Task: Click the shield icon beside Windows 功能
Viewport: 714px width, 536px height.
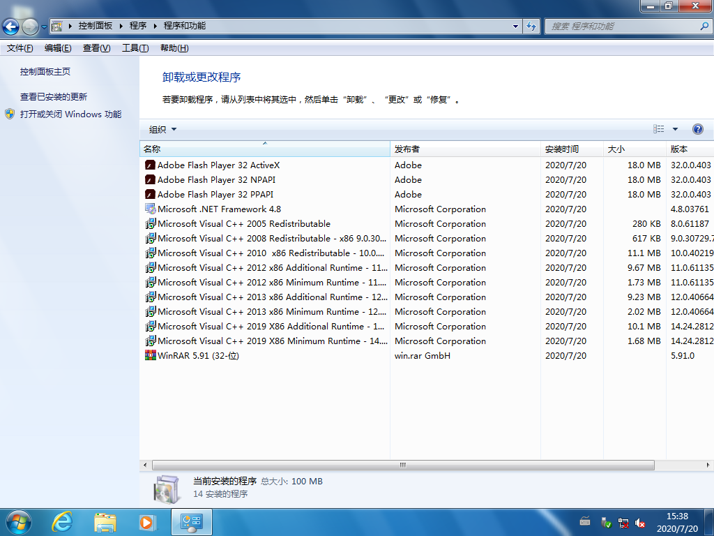Action: tap(10, 114)
